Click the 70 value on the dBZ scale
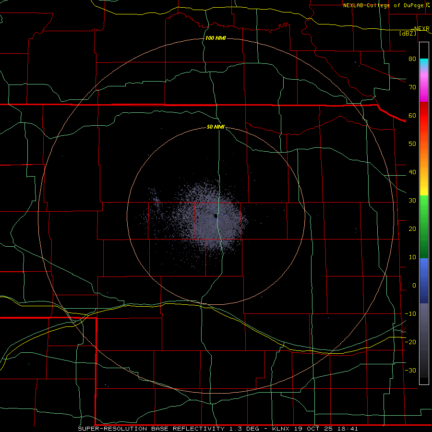This screenshot has width=432, height=432. pos(412,87)
